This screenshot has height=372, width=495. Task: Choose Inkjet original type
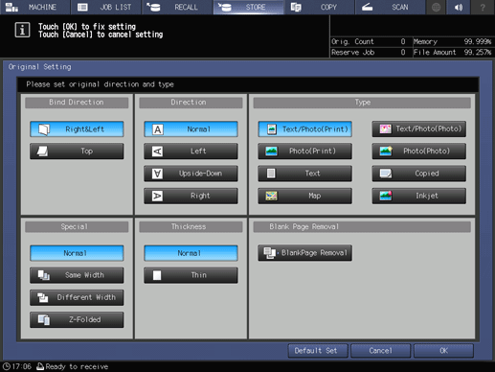[418, 196]
